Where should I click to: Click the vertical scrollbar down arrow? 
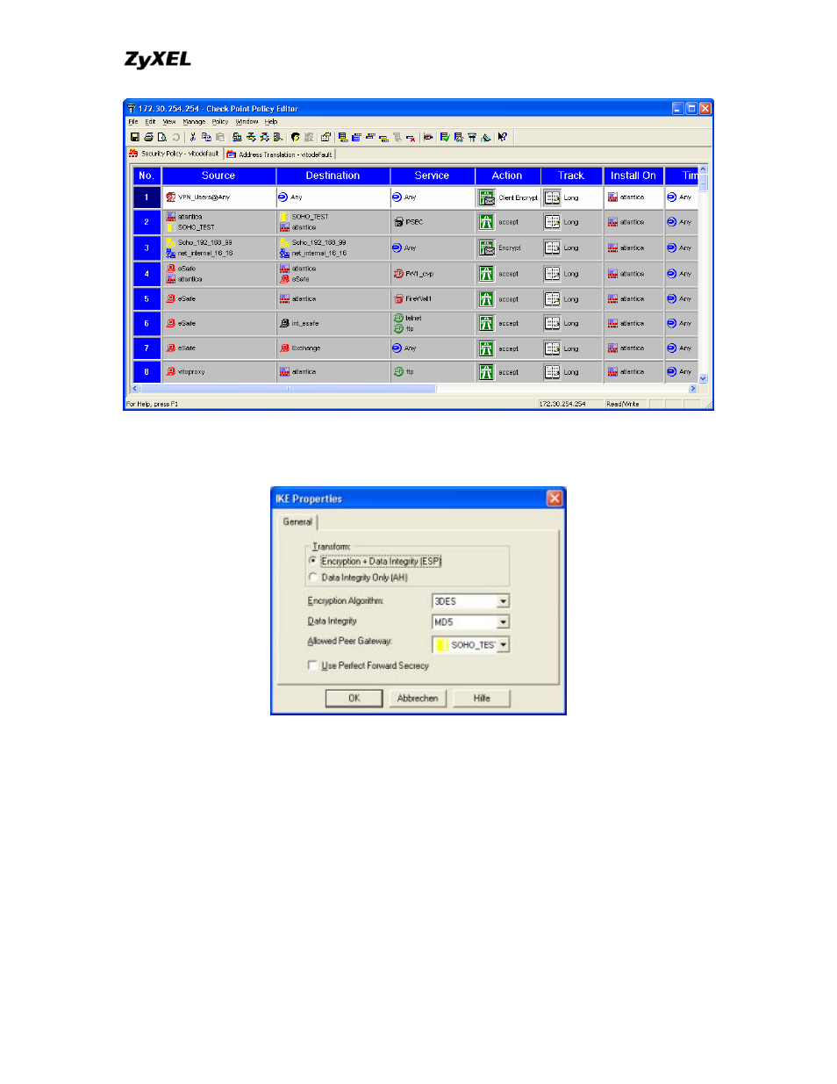click(703, 378)
